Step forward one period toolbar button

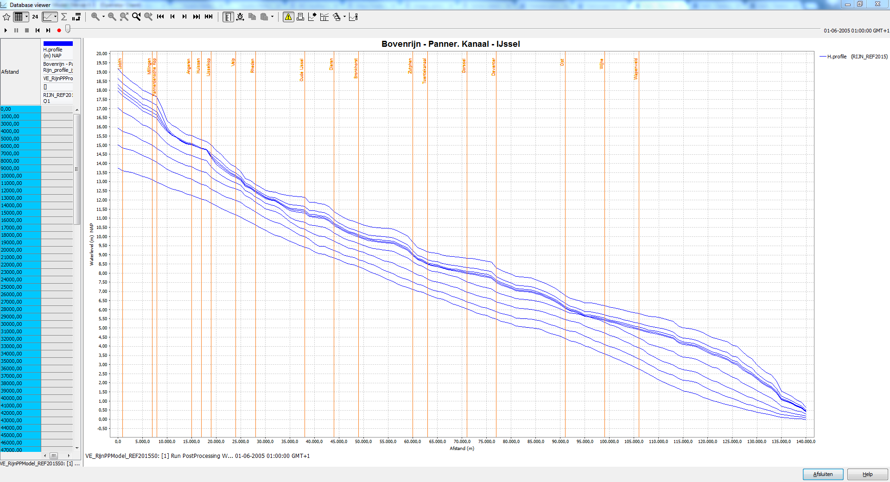tap(184, 17)
